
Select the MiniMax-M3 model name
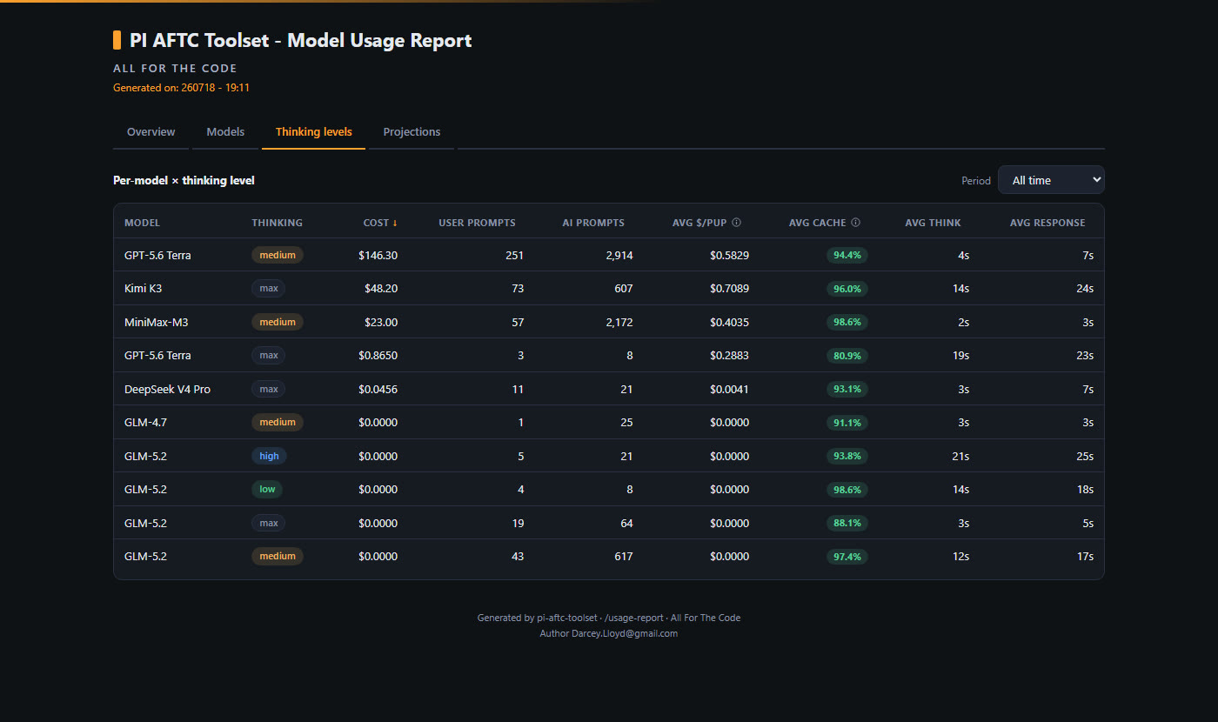pyautogui.click(x=157, y=322)
